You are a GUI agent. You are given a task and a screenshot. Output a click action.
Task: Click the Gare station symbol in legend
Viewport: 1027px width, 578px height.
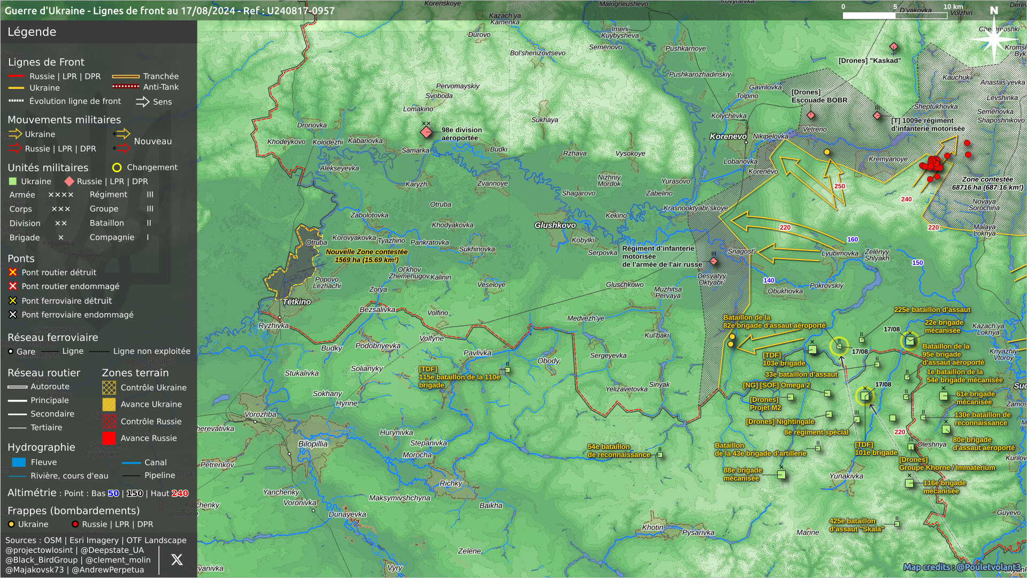point(11,352)
